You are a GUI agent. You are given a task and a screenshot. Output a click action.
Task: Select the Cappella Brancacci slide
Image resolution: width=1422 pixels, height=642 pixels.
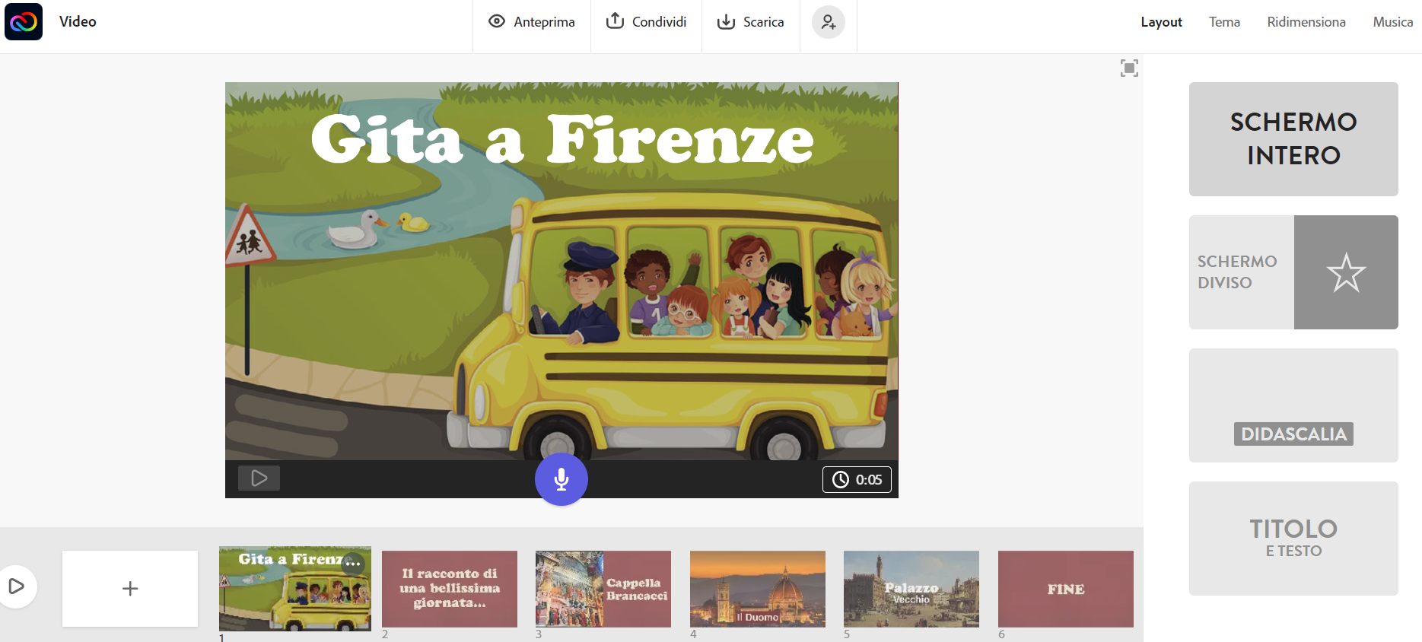[603, 589]
